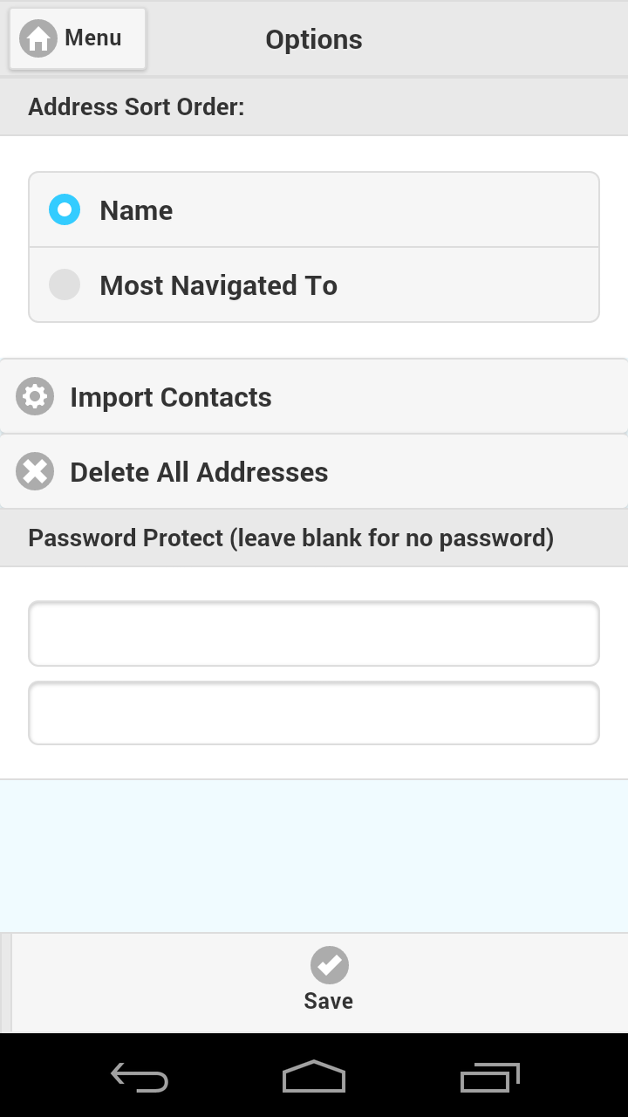Screen dimensions: 628x1117
Task: Choose the 'Most Navigated To' label row
Action: [x=314, y=285]
